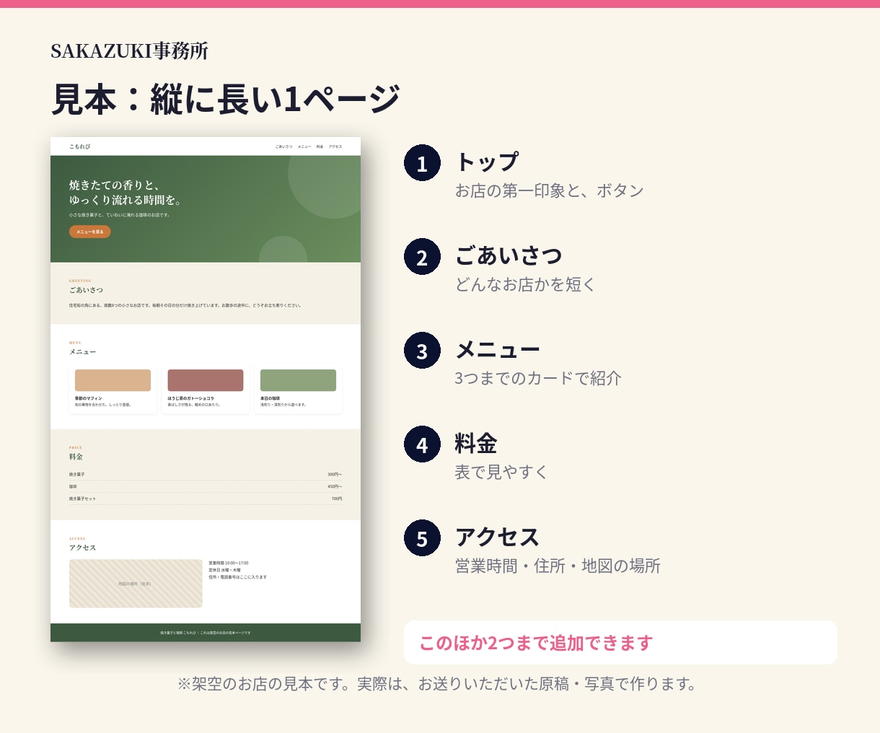Viewport: 880px width, 733px height.
Task: Open メニュー in the mockup's top navigation
Action: pyautogui.click(x=304, y=146)
